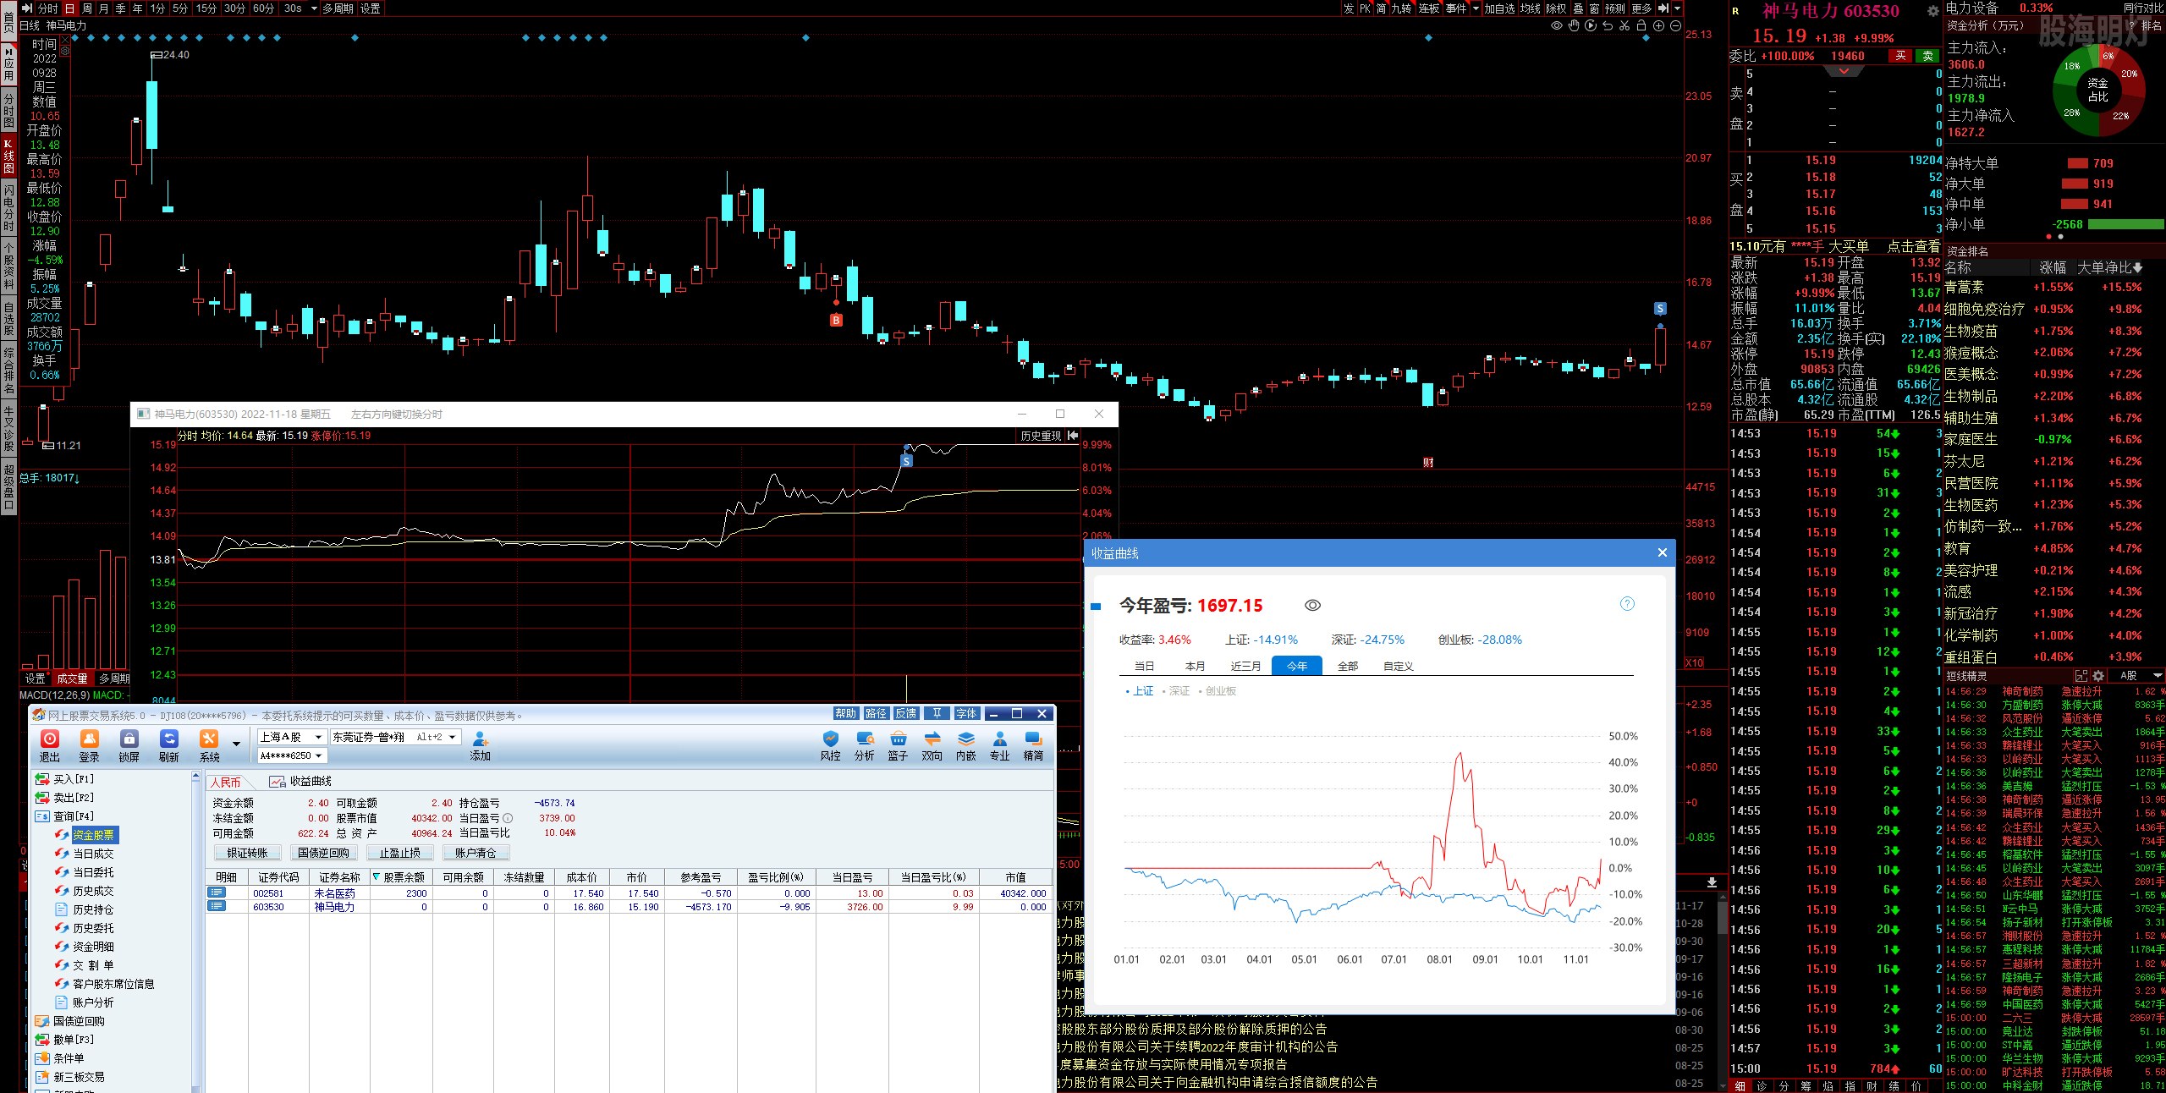Image resolution: width=2166 pixels, height=1093 pixels.
Task: Expand arrow beside 系统 toolbar icon
Action: [x=236, y=745]
